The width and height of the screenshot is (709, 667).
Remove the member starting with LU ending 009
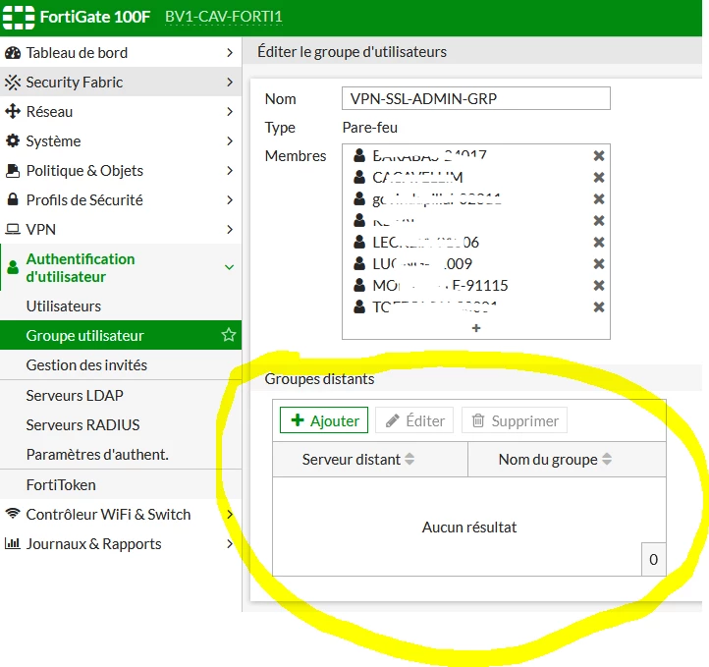(x=599, y=263)
